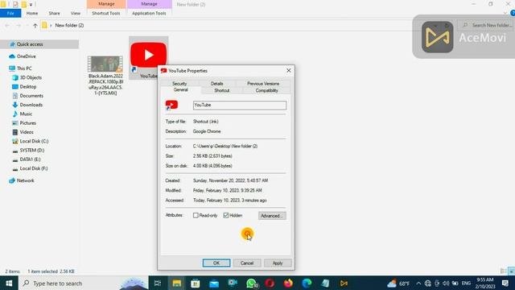Open volume control in tray

pyautogui.click(x=446, y=283)
